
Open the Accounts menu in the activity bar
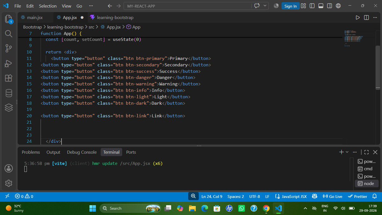9,168
